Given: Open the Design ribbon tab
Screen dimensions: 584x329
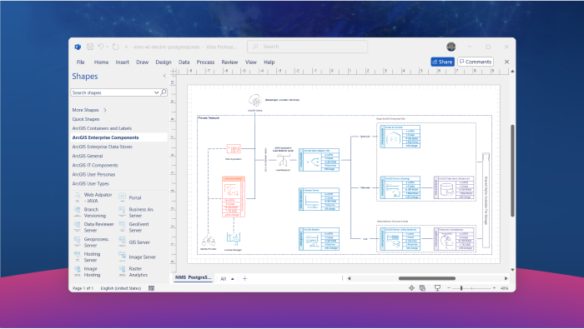Looking at the screenshot, I should 164,62.
